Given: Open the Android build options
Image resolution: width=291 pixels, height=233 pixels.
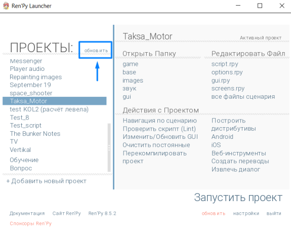Looking at the screenshot, I should pyautogui.click(x=222, y=137).
